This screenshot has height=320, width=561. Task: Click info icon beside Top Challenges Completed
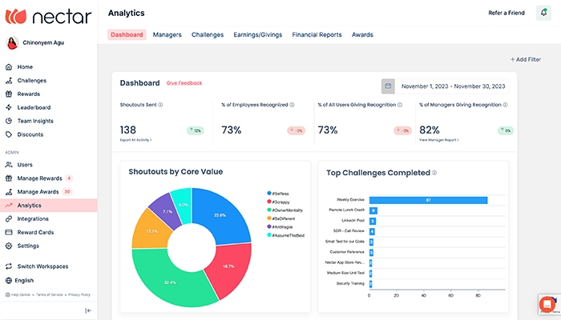434,173
